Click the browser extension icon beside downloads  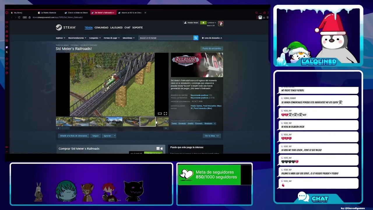tap(260, 17)
